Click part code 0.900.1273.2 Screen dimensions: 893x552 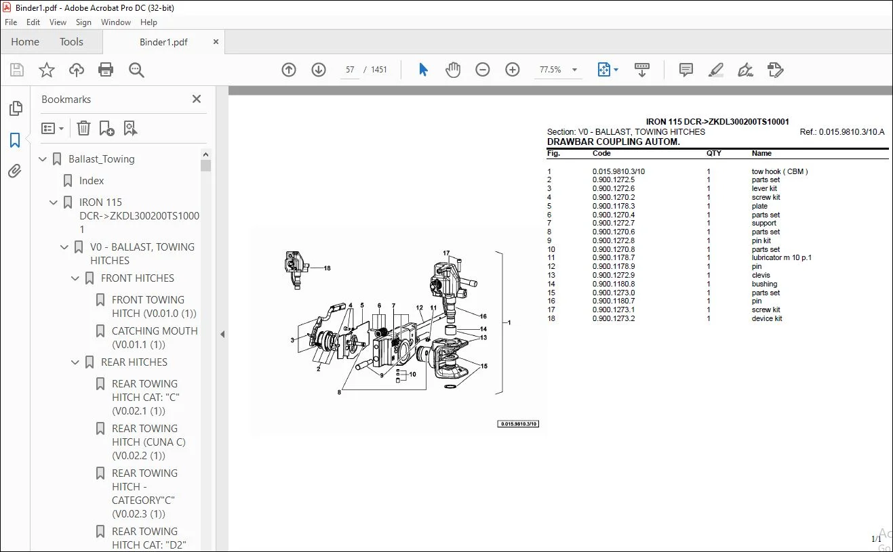pyautogui.click(x=614, y=319)
